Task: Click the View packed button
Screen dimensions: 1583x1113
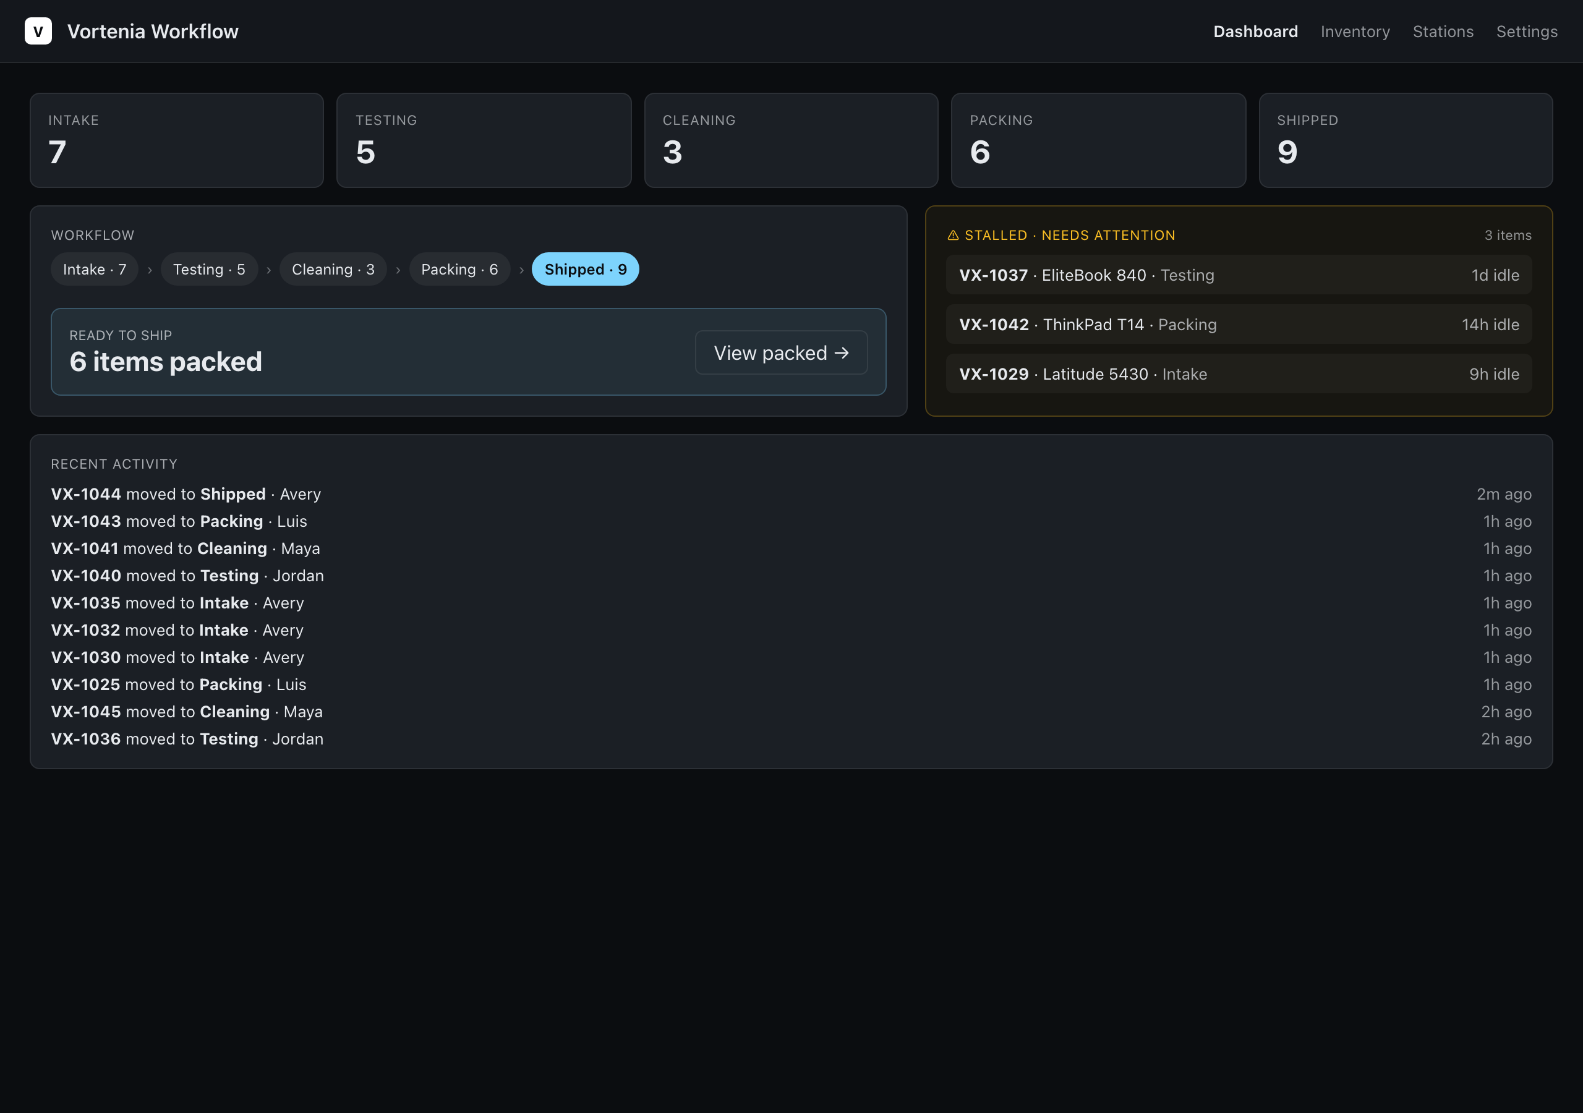Action: click(781, 352)
